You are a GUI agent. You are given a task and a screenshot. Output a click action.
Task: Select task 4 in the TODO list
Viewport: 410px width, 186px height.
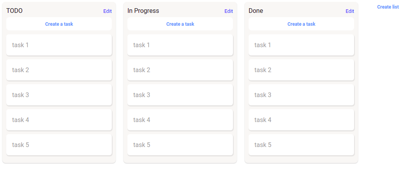click(x=59, y=120)
